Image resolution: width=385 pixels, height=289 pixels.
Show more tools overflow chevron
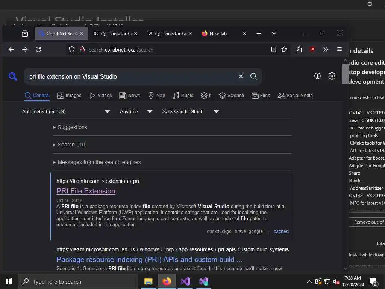point(326,49)
